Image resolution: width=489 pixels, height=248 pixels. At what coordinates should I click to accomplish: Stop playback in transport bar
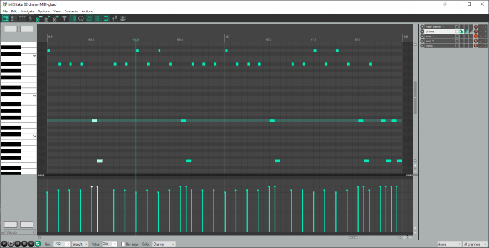pos(24,244)
